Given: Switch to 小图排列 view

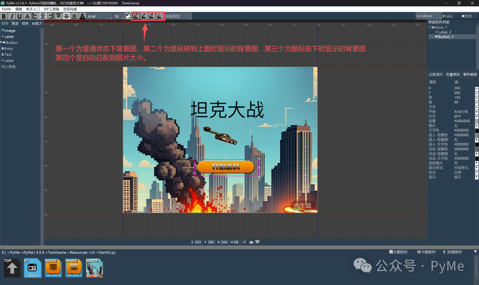Looking at the screenshot, I should pyautogui.click(x=426, y=252).
